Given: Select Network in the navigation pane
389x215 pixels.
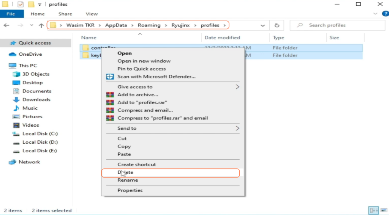Looking at the screenshot, I should [x=29, y=162].
